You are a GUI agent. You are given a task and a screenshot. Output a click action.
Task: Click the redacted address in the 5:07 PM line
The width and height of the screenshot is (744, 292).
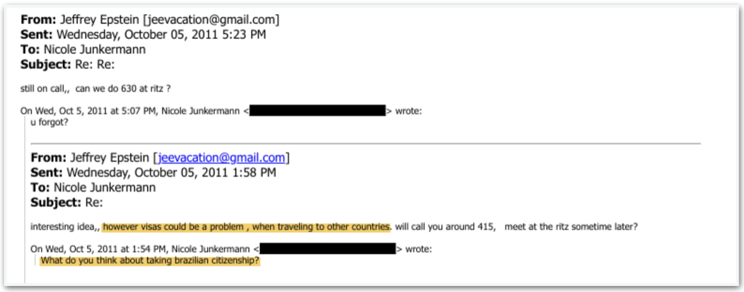point(318,111)
